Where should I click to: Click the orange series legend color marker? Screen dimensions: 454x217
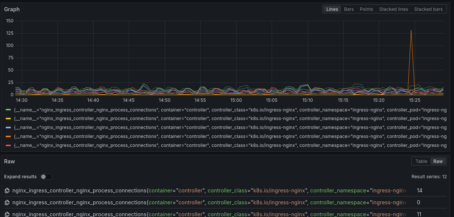[x=8, y=136]
